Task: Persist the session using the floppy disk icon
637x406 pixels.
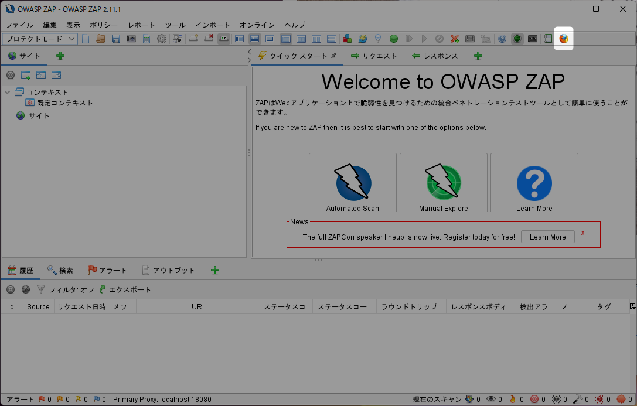Action: [116, 39]
